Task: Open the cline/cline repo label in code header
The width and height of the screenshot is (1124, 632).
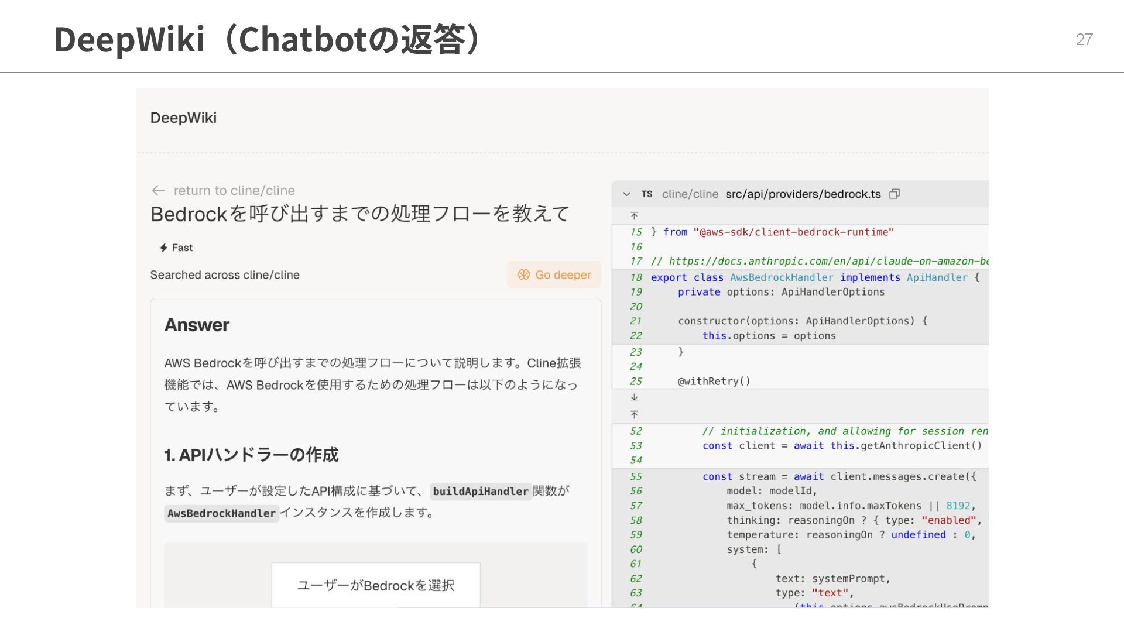Action: pyautogui.click(x=690, y=194)
